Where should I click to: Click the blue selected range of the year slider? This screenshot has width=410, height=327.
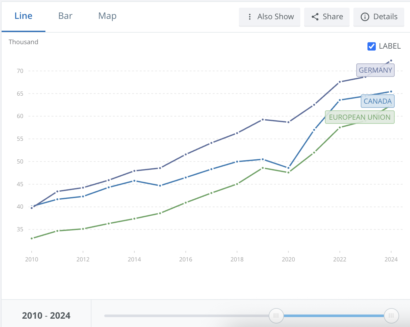pos(334,316)
